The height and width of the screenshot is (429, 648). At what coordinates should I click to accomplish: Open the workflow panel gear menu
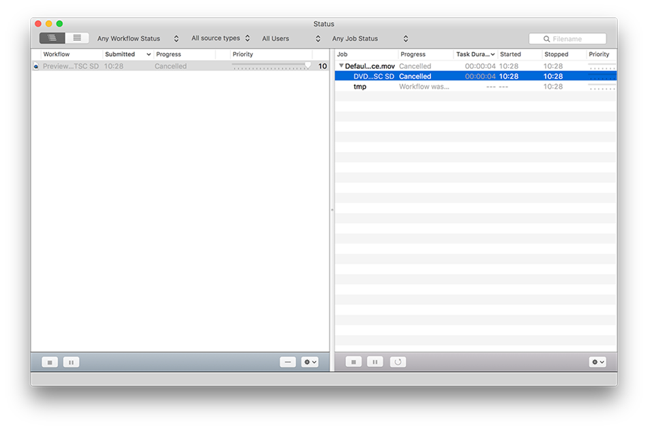pyautogui.click(x=310, y=362)
